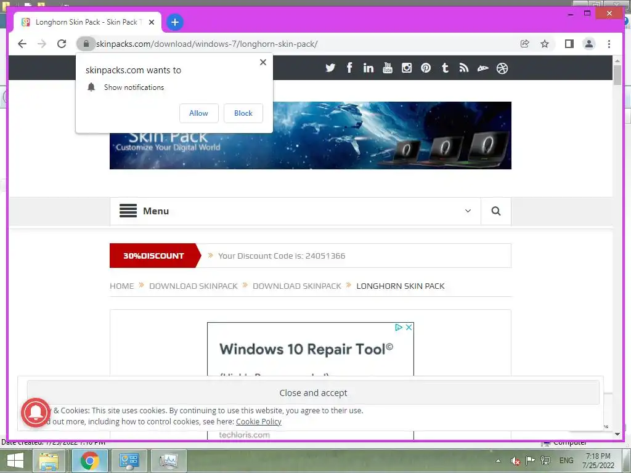631x473 pixels.
Task: Open the LinkedIn social link
Action: [x=368, y=68]
